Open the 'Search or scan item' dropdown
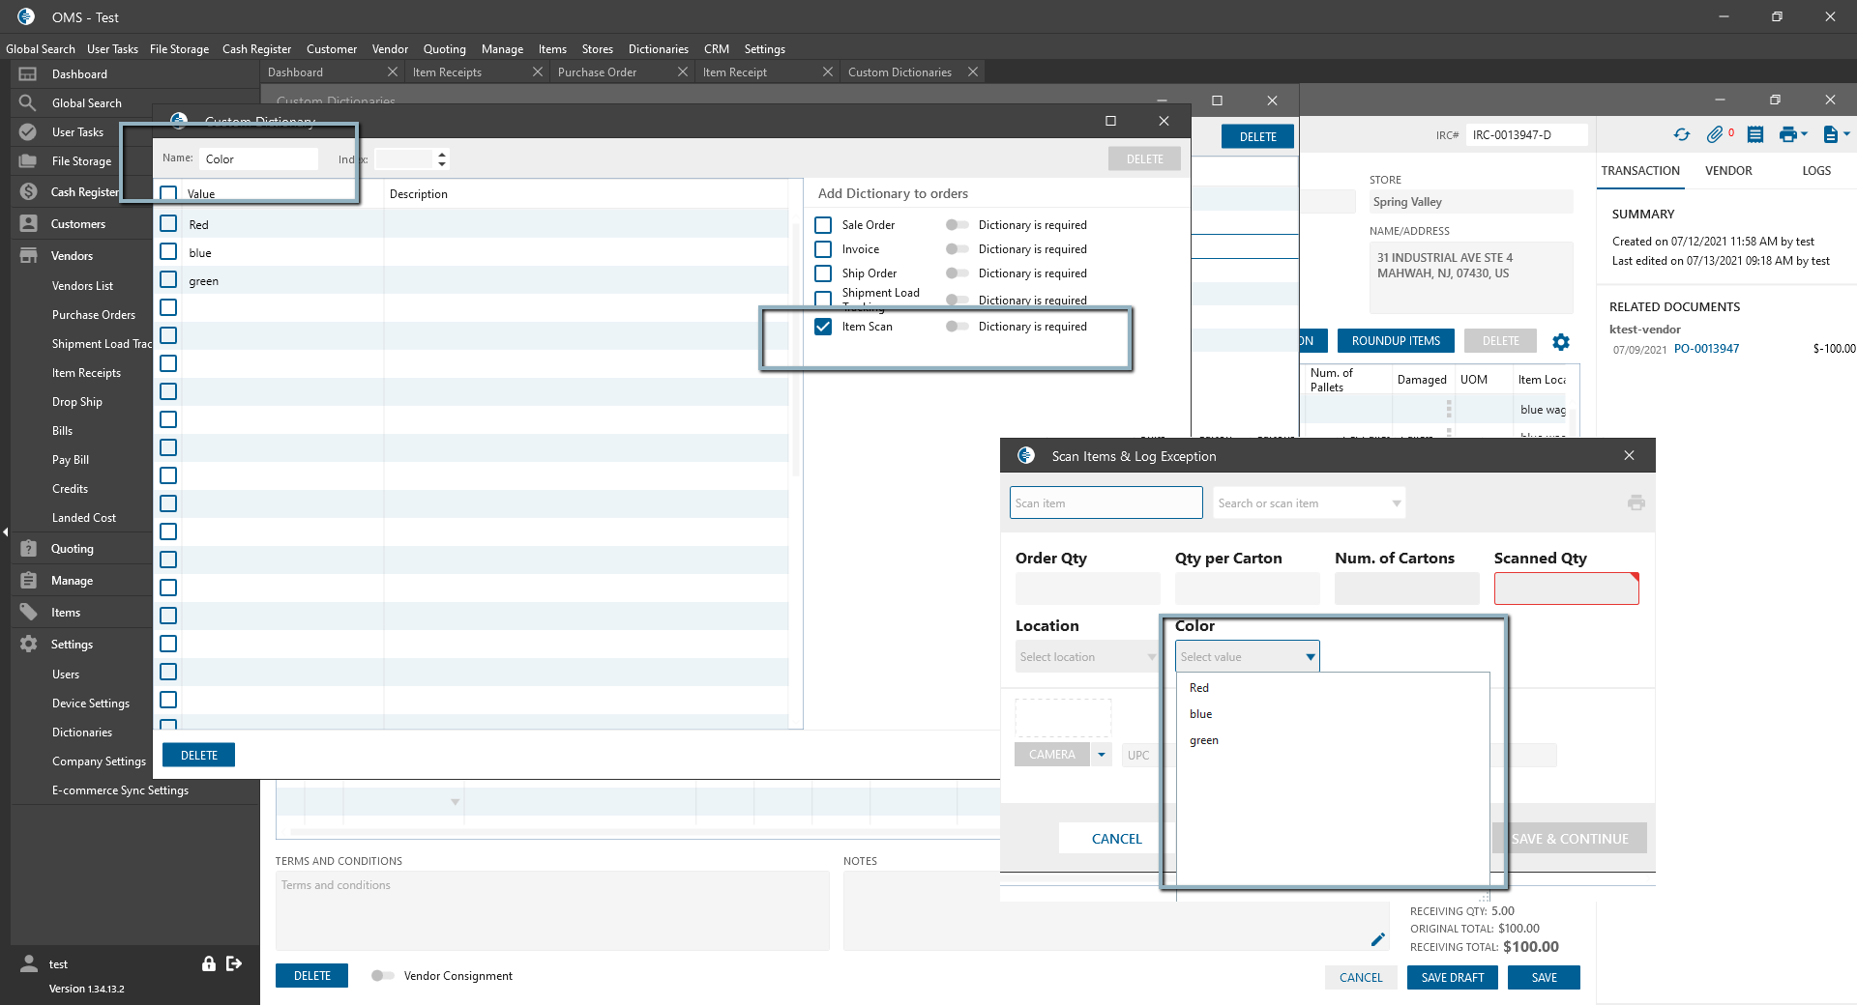This screenshot has height=1005, width=1857. 1396,503
